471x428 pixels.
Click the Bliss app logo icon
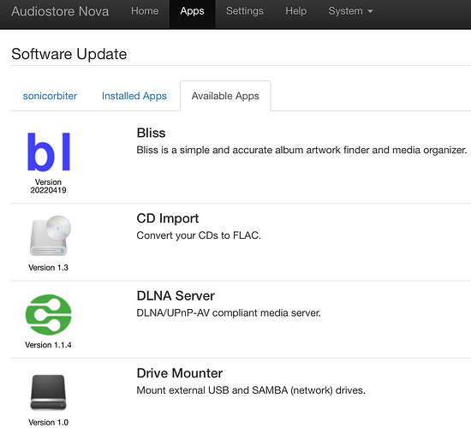click(48, 152)
